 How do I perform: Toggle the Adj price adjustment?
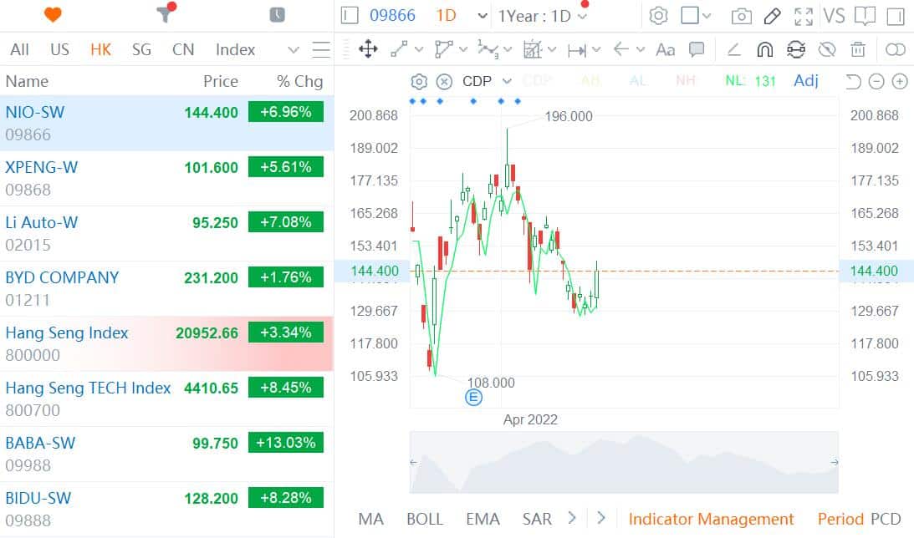coord(805,81)
